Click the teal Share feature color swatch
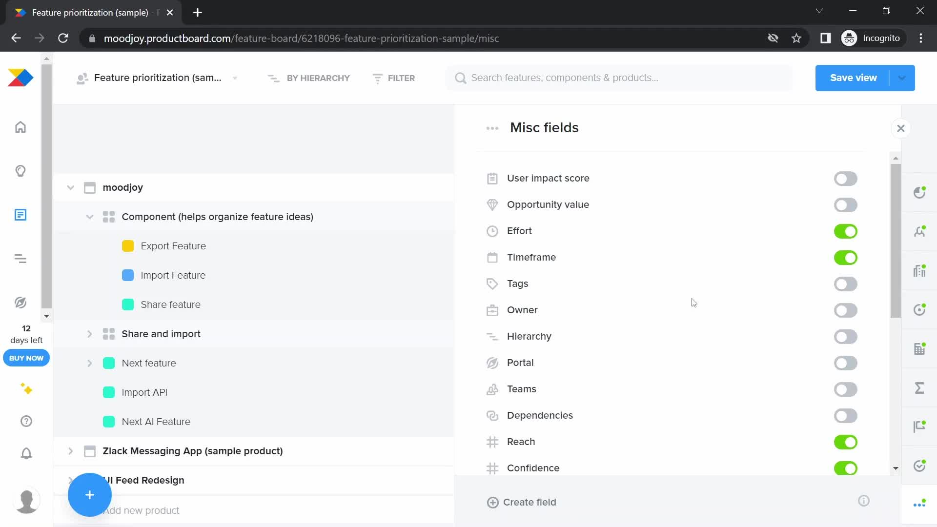The image size is (937, 527). coord(128,304)
